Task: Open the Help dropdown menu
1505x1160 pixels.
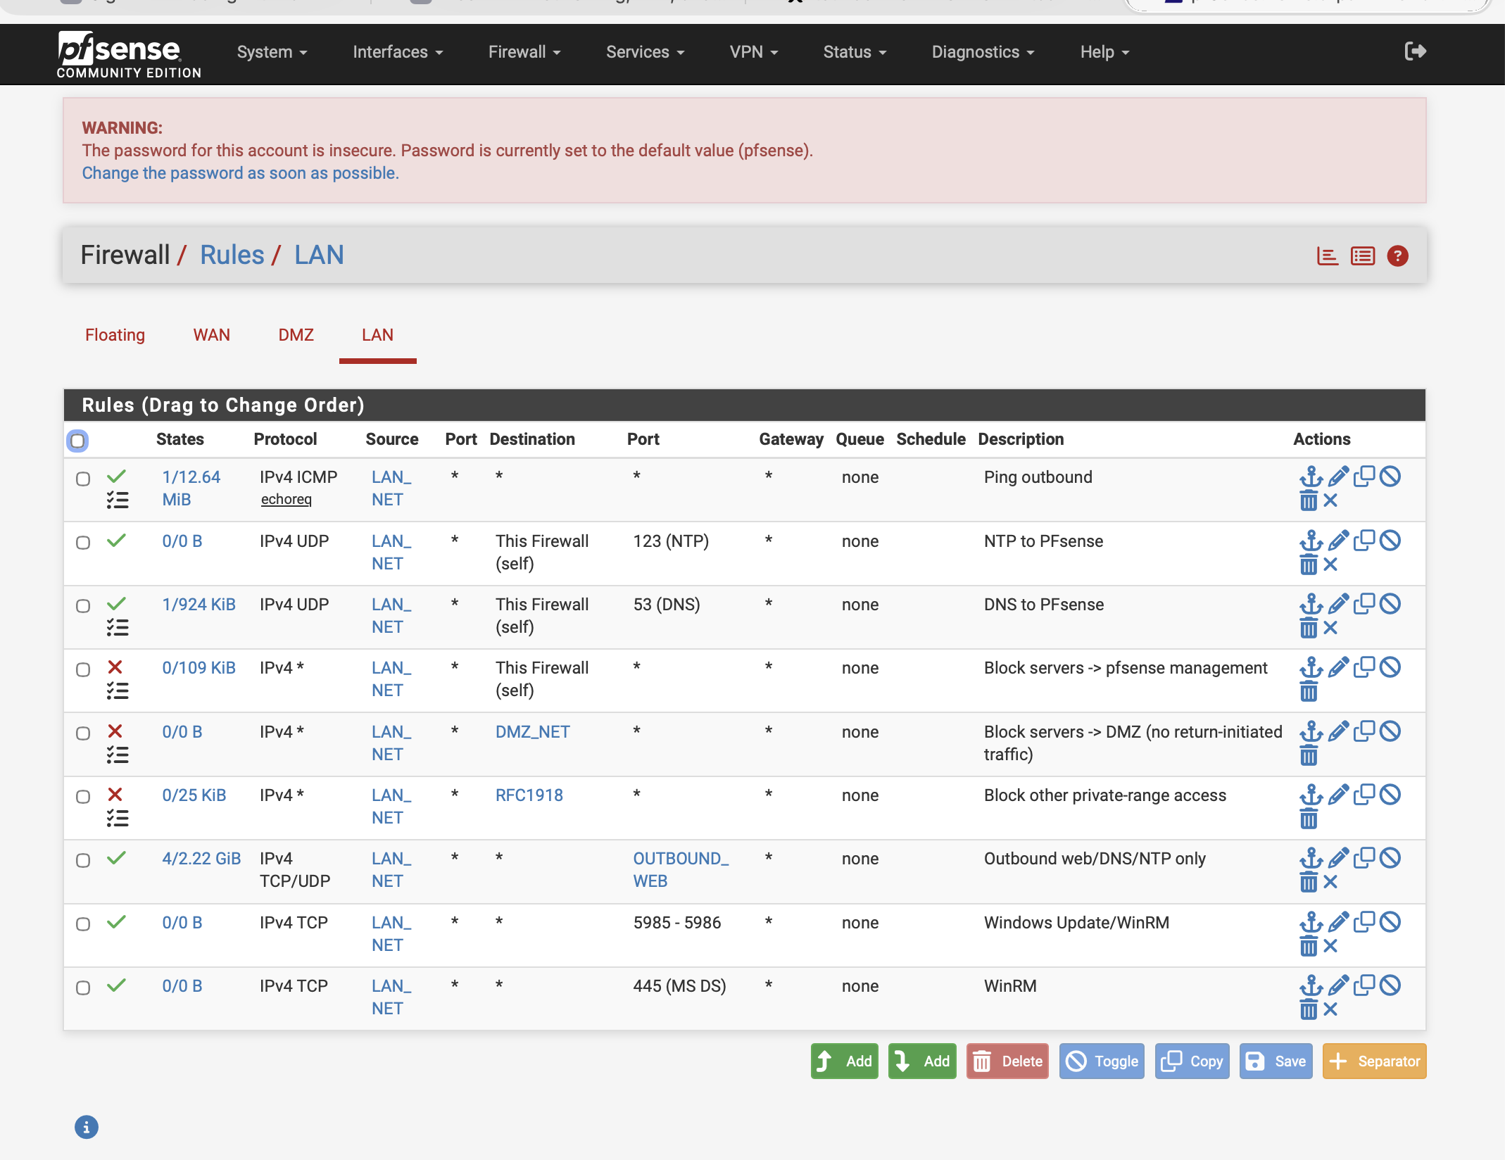Action: coord(1104,52)
